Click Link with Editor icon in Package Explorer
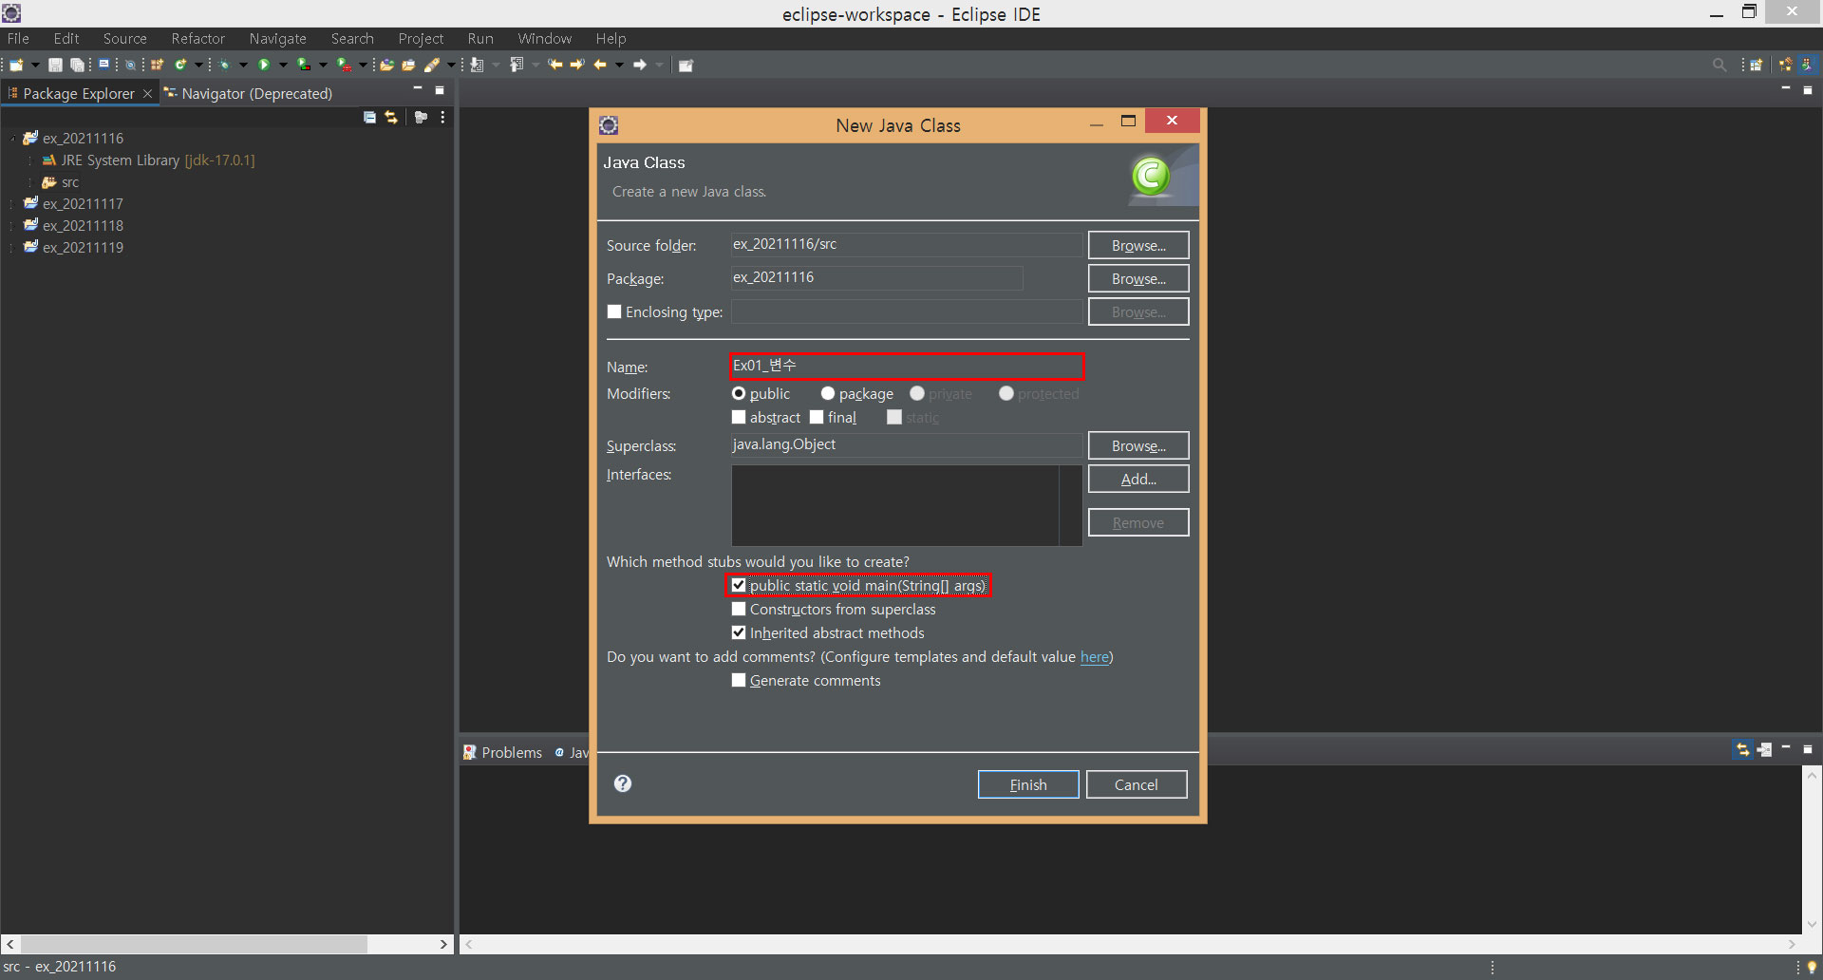Viewport: 1823px width, 980px height. (391, 117)
